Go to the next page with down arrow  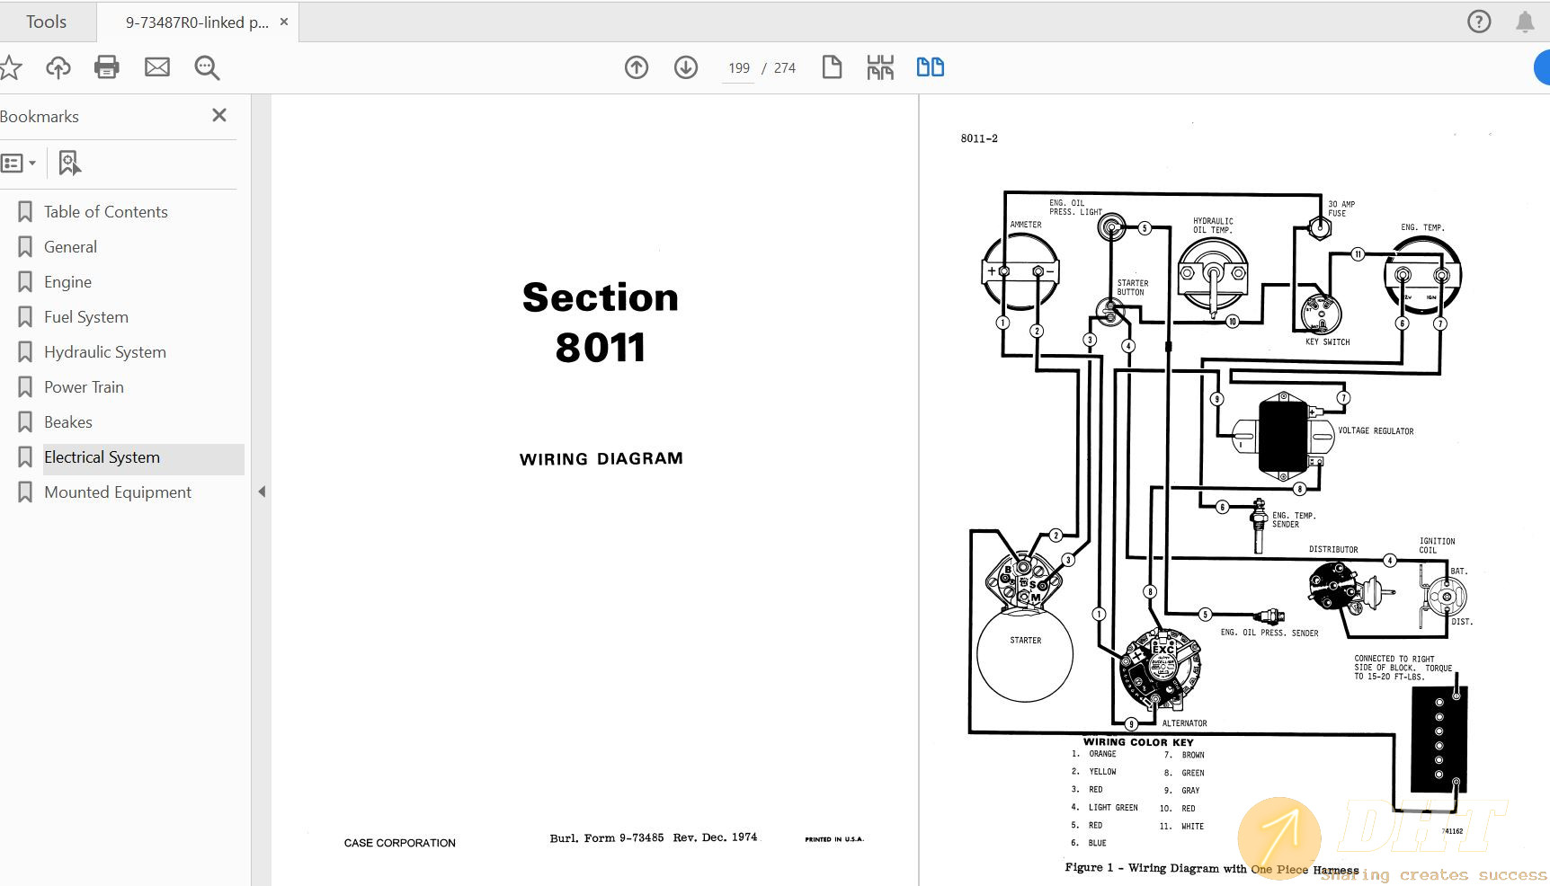tap(684, 66)
